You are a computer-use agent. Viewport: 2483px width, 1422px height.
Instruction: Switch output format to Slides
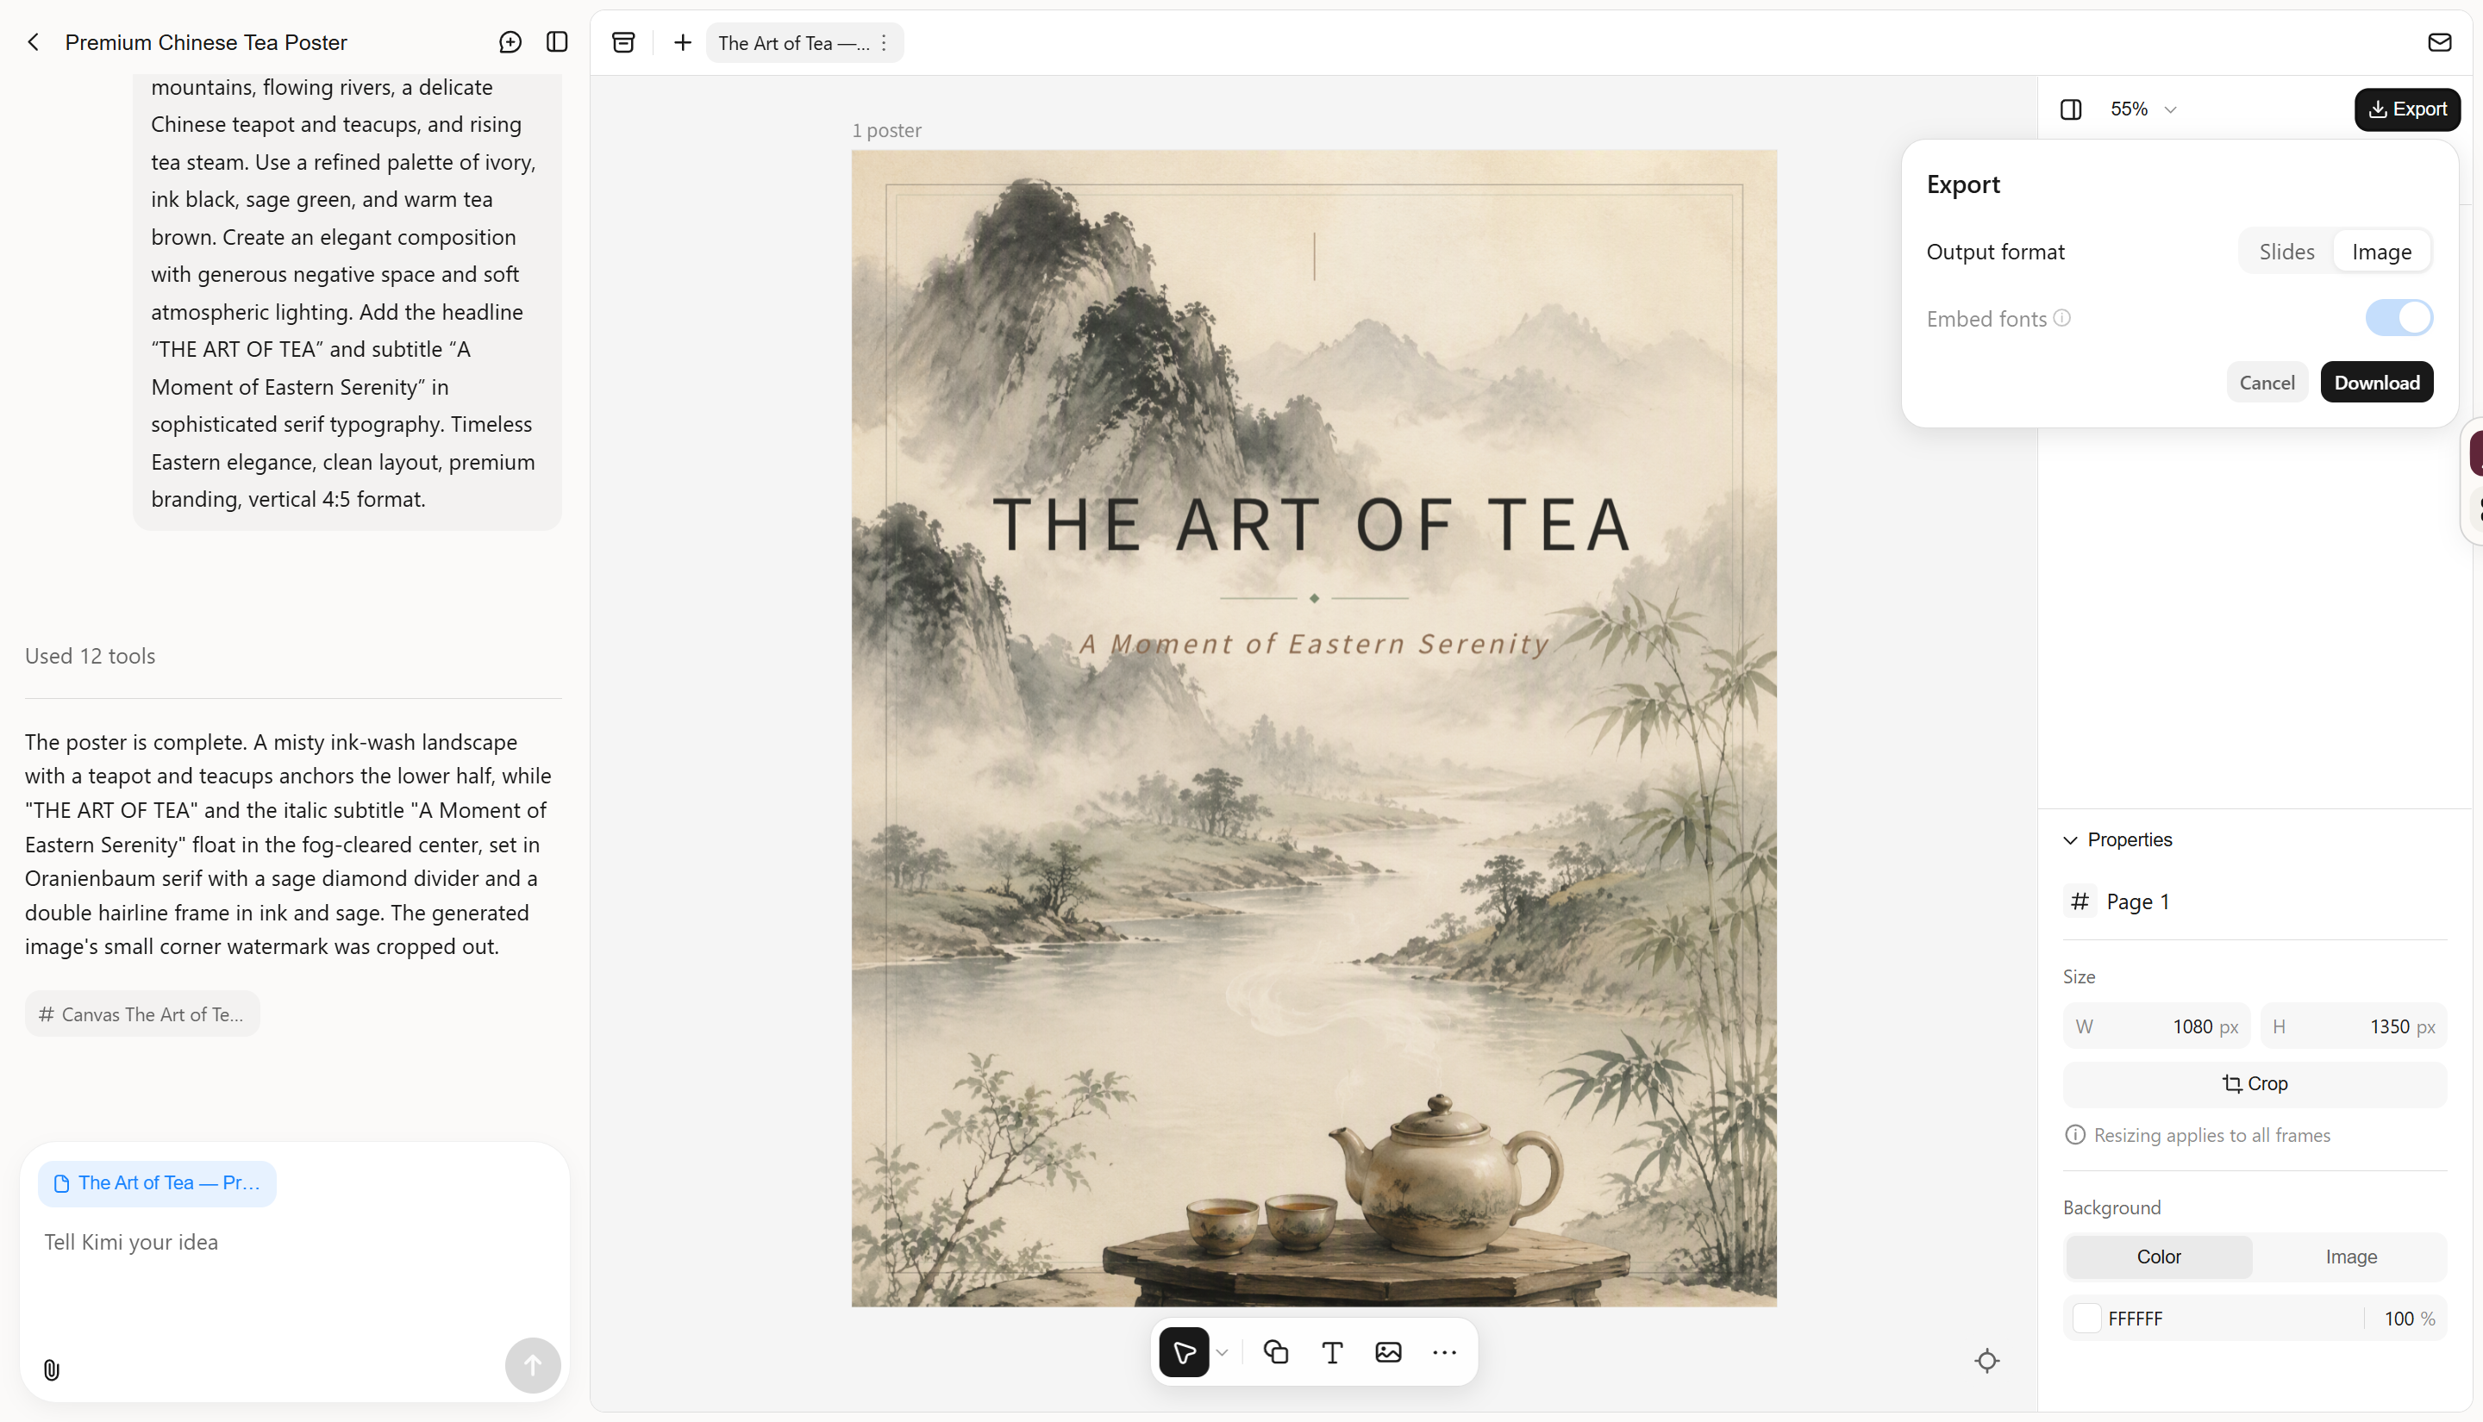tap(2286, 252)
